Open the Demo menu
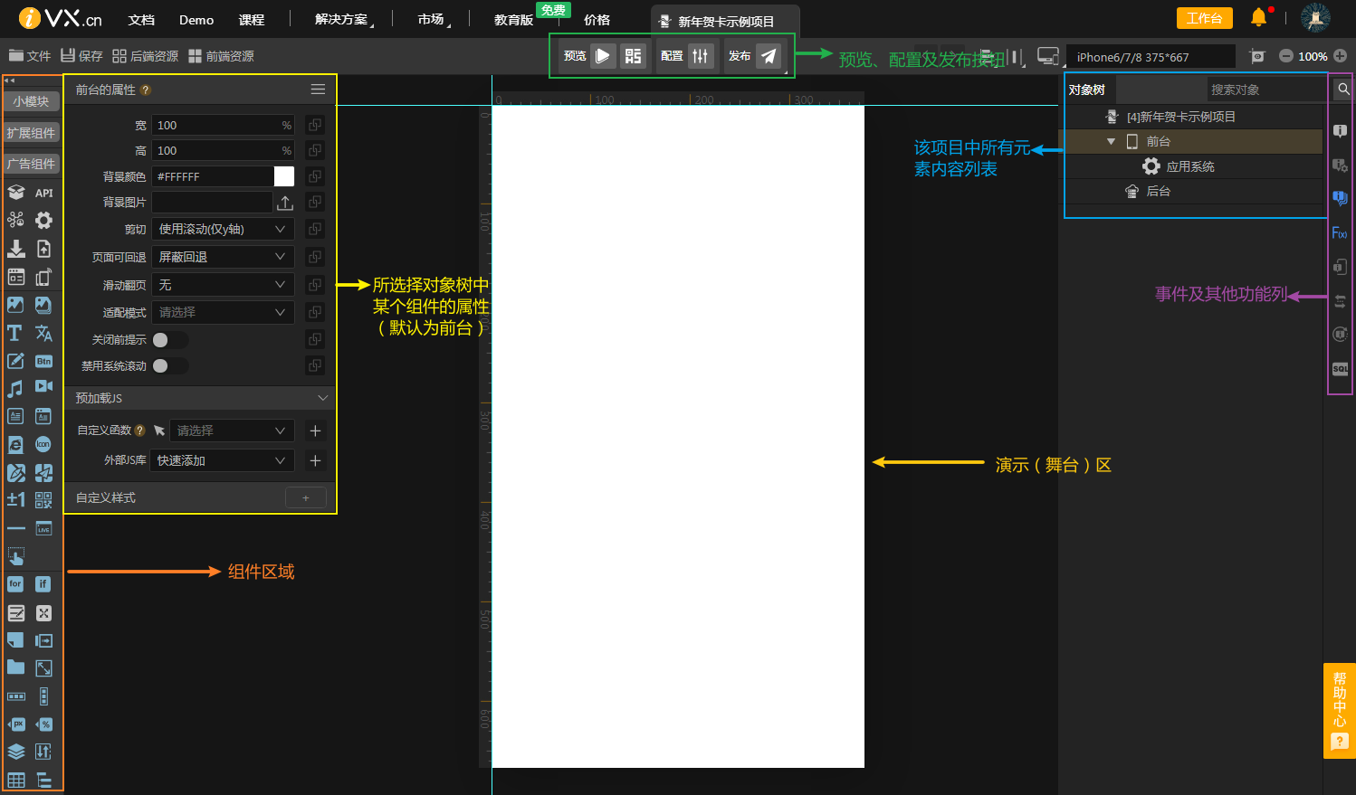Screen dimensions: 1356x795 coord(196,20)
